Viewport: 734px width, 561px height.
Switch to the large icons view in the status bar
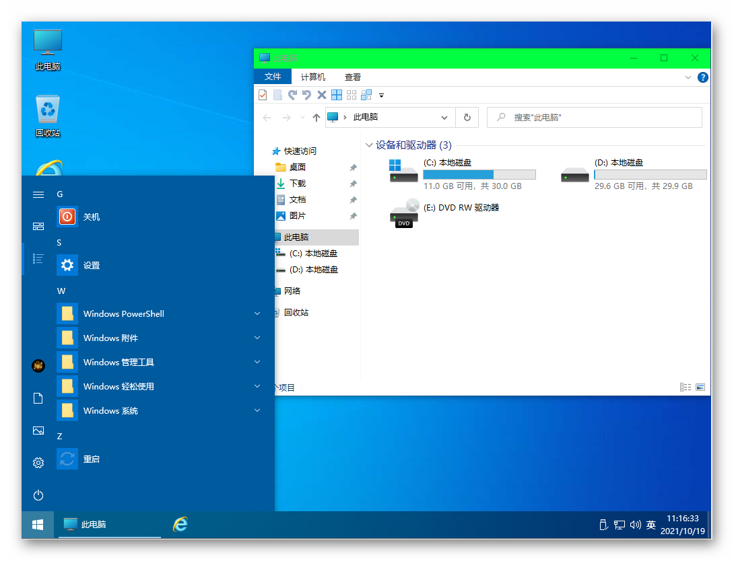coord(700,387)
